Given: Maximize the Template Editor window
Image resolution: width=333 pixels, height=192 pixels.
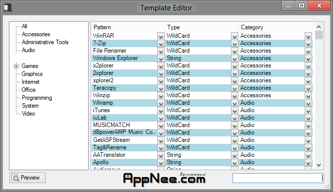Looking at the screenshot, I should 301,5.
